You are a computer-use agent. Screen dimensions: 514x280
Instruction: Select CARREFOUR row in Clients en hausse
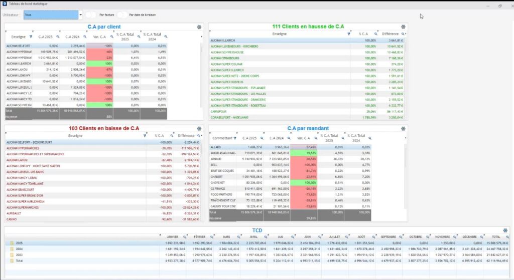click(x=307, y=112)
